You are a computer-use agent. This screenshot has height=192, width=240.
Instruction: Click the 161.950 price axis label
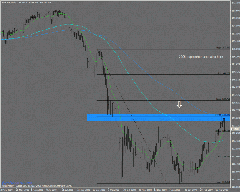(x=236, y=33)
